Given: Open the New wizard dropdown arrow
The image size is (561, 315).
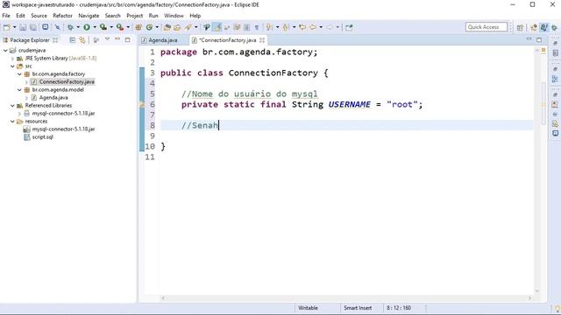Looking at the screenshot, I should (14, 27).
